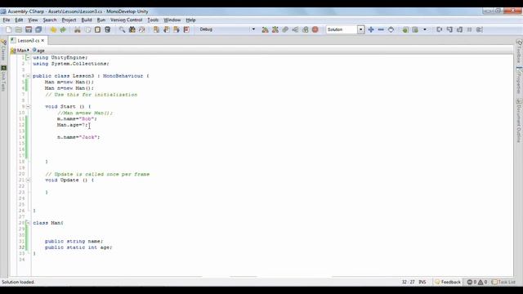Open the Document Outline side panel

pos(519,121)
